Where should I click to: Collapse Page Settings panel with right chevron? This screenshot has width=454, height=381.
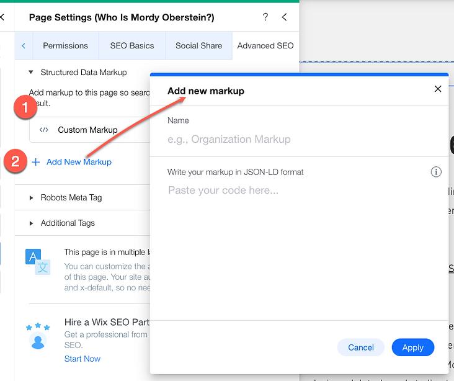[x=284, y=17]
